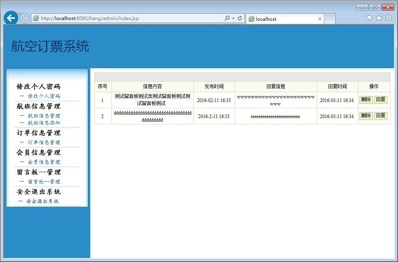The width and height of the screenshot is (398, 262).
Task: Click the 航班信息管理 menu heading
Action: pyautogui.click(x=38, y=106)
